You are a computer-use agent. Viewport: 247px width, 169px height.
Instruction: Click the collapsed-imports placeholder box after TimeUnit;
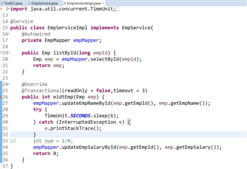(x=118, y=9)
